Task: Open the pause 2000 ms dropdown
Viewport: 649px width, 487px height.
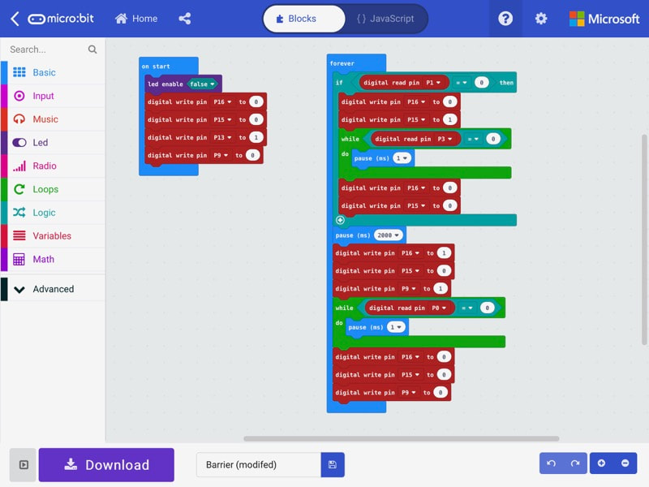Action: (x=389, y=235)
